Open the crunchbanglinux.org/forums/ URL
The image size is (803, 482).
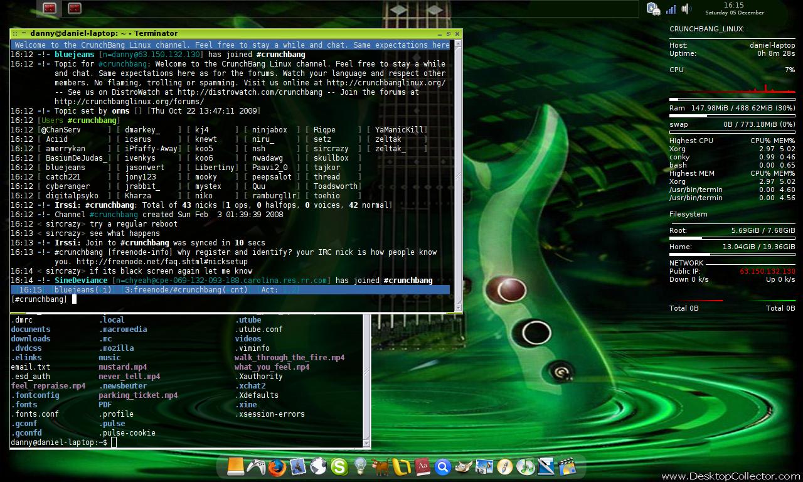point(129,102)
